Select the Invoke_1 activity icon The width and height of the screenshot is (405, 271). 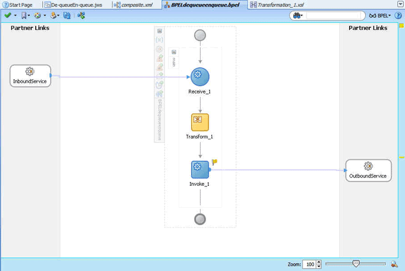pyautogui.click(x=200, y=170)
